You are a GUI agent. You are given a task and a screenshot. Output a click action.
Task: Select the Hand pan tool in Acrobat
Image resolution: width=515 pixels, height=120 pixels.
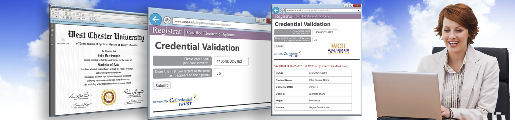(71, 18)
